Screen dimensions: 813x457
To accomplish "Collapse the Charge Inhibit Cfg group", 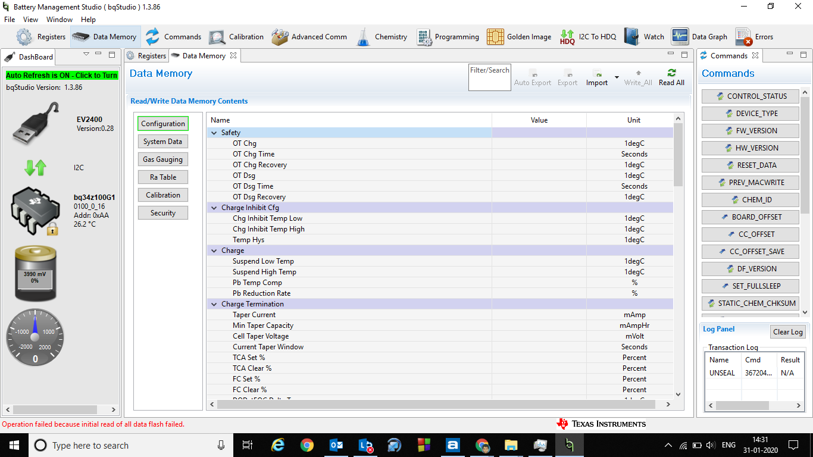I will pyautogui.click(x=214, y=208).
